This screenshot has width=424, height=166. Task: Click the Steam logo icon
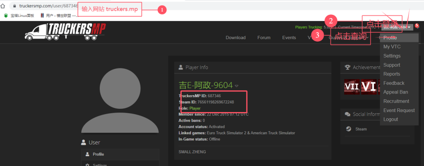(x=349, y=129)
